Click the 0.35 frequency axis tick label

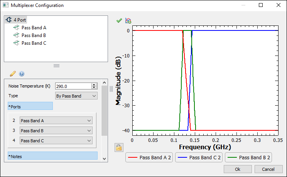click(x=278, y=140)
